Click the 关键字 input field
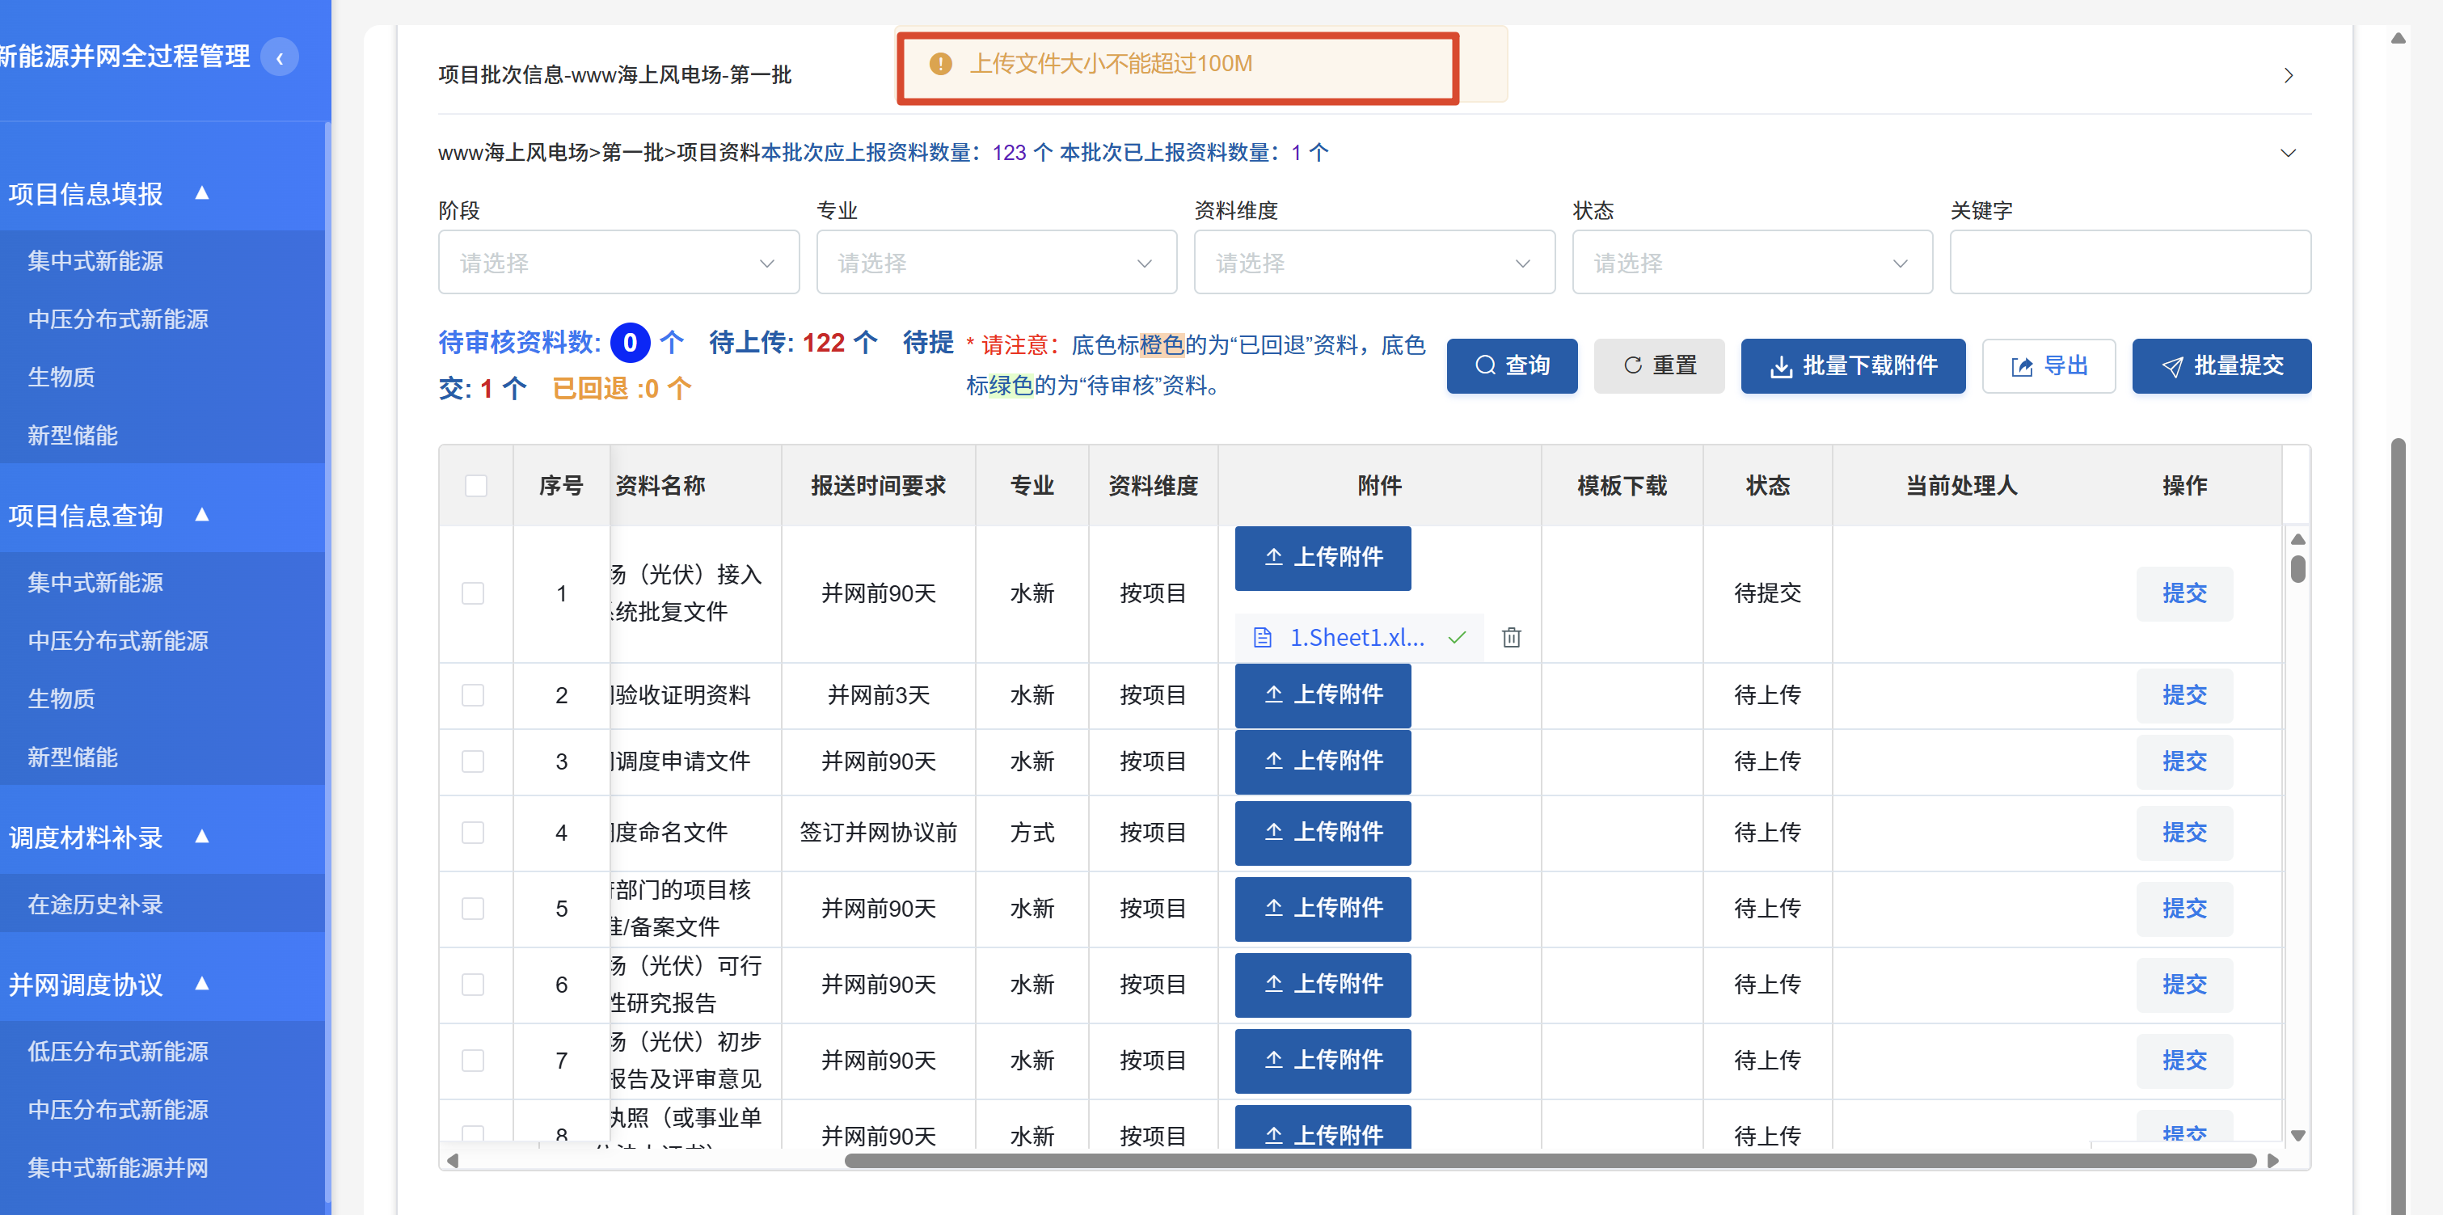Image resolution: width=2443 pixels, height=1215 pixels. (x=2130, y=263)
